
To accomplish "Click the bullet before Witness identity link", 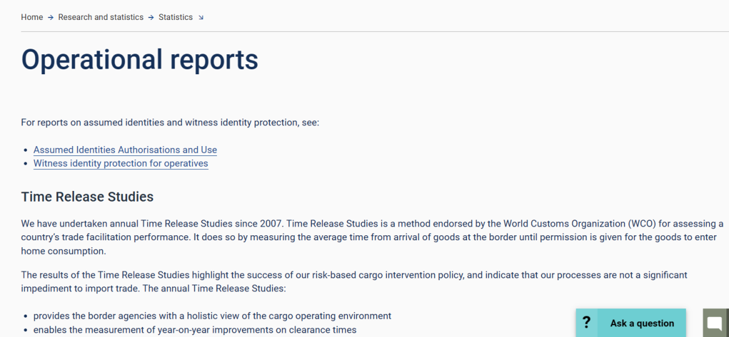I will [25, 164].
